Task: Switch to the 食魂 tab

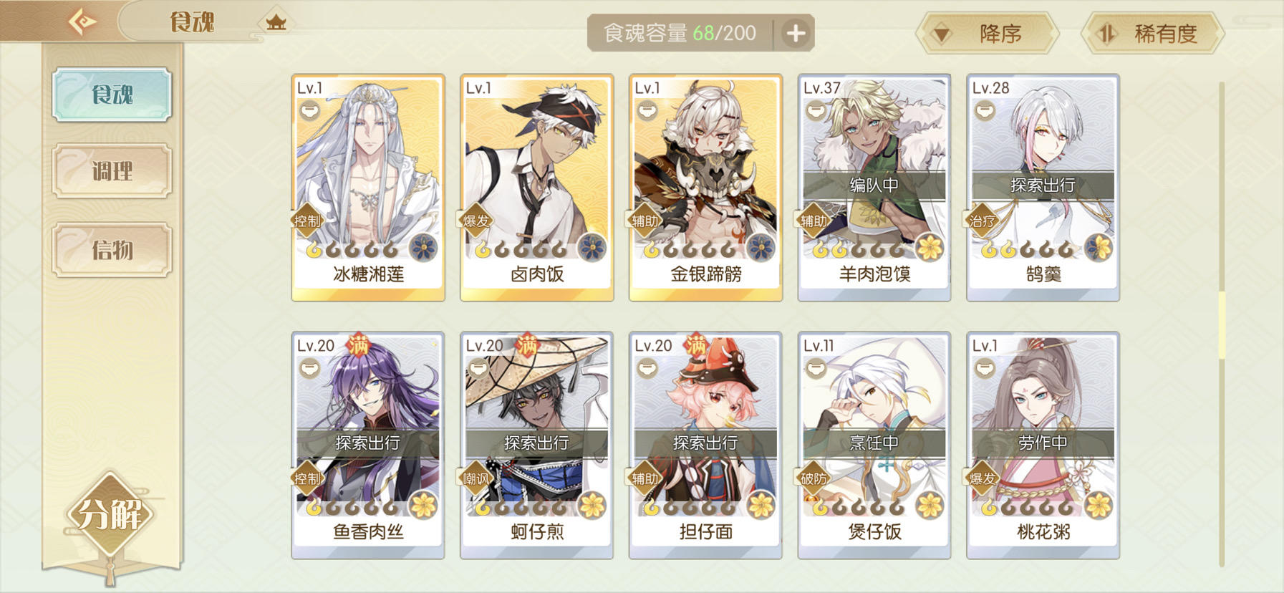Action: pos(112,94)
